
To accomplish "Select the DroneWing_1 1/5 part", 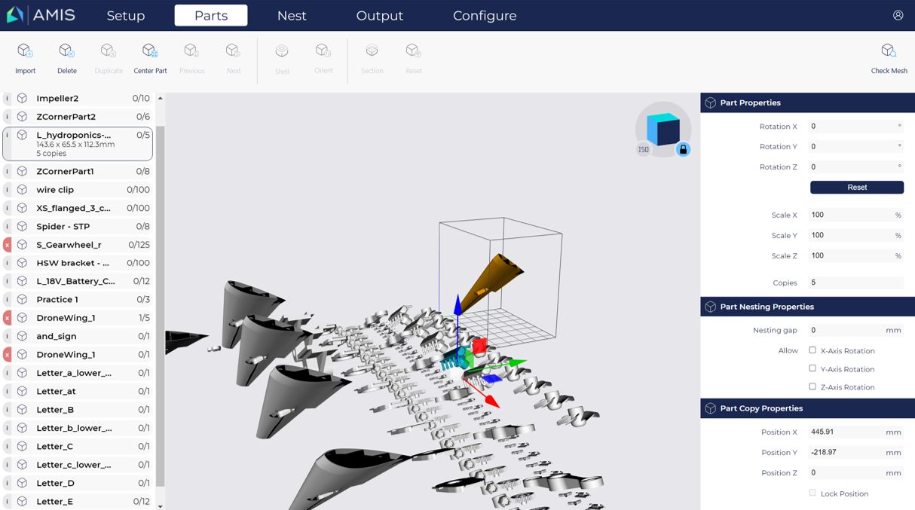I will click(x=78, y=318).
